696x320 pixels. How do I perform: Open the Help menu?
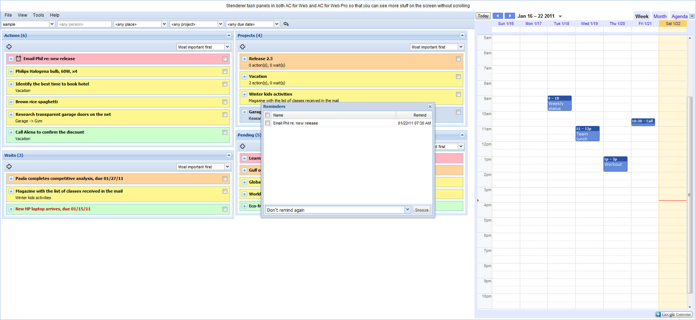click(55, 15)
